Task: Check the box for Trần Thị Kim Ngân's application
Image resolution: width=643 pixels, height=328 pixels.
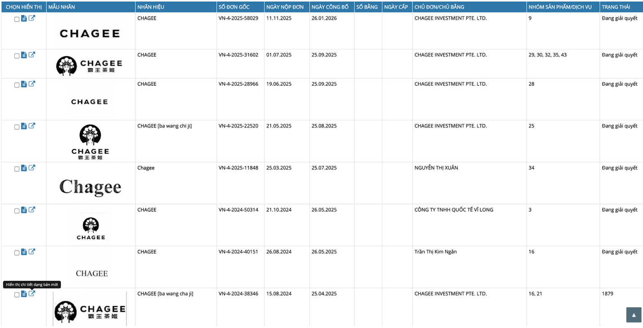Action: point(17,253)
